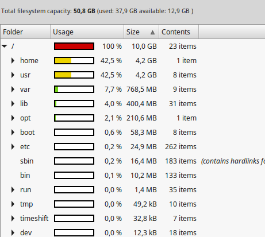Screen dimensions: 265x237
Task: Sort by Folder column header
Action: pyautogui.click(x=25, y=32)
